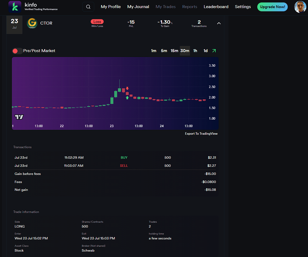Select the 1d chart interval
The width and height of the screenshot is (308, 257).
205,51
